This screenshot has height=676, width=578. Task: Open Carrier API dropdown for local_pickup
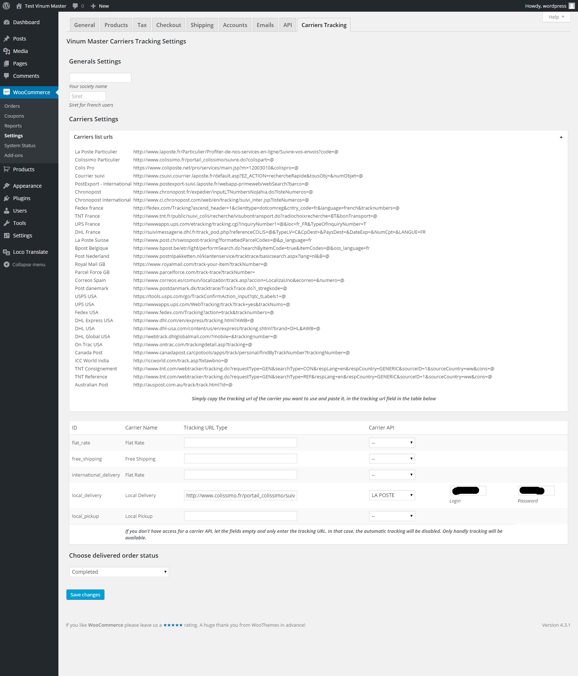pyautogui.click(x=392, y=516)
